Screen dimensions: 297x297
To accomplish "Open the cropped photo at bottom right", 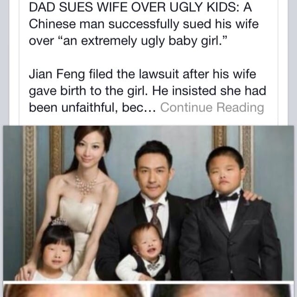I will 222,291.
